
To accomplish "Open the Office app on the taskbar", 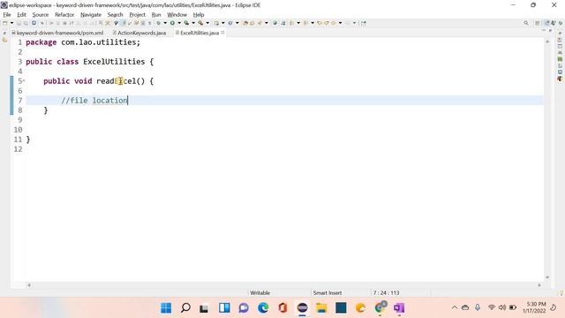I will click(x=282, y=308).
